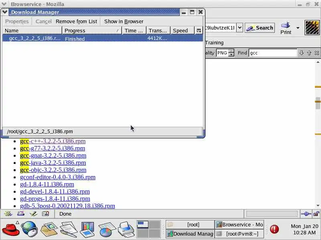Click the scrollbar up arrow
The width and height of the screenshot is (321, 240).
(x=318, y=62)
